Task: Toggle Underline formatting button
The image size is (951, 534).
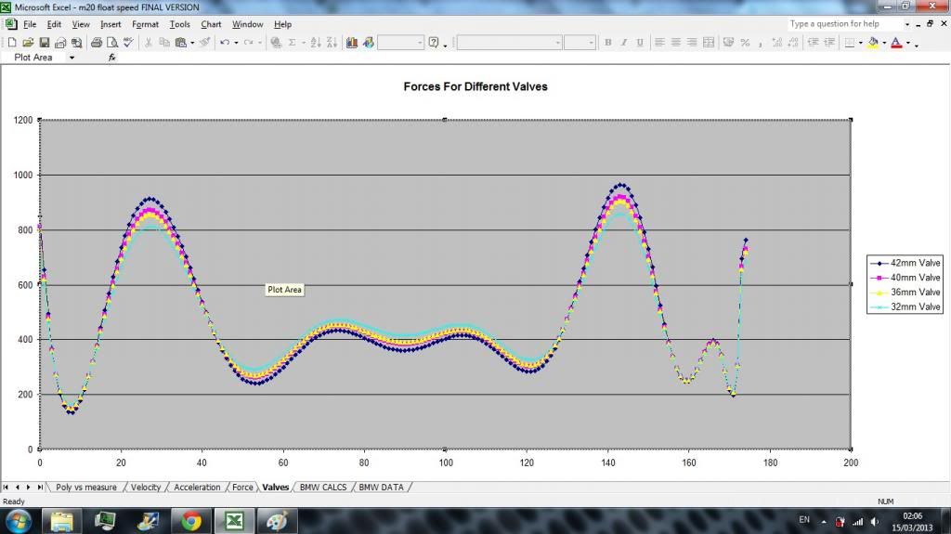Action: point(640,43)
